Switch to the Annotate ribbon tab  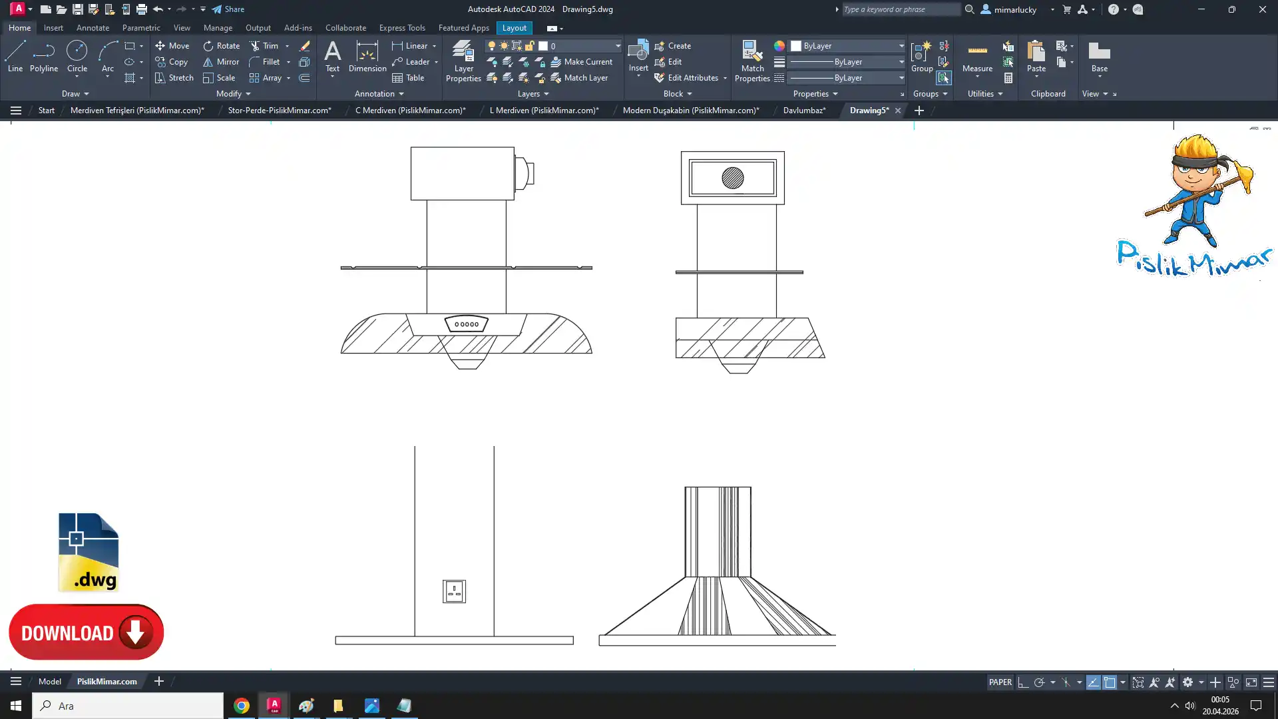[x=93, y=28]
